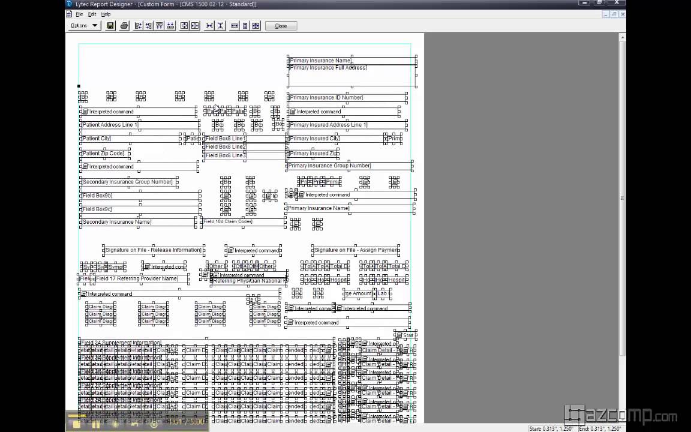
Task: Open the Edit menu
Action: point(92,14)
